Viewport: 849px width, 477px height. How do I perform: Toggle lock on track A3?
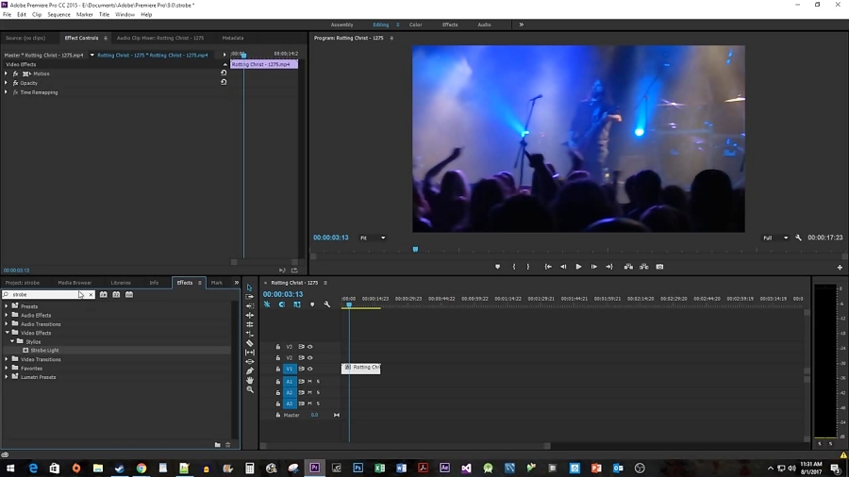(x=277, y=403)
